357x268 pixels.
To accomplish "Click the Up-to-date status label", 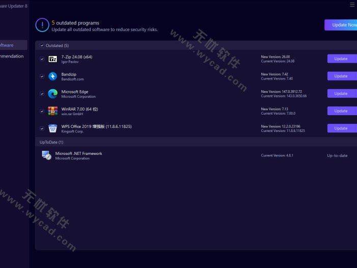I will (x=337, y=156).
